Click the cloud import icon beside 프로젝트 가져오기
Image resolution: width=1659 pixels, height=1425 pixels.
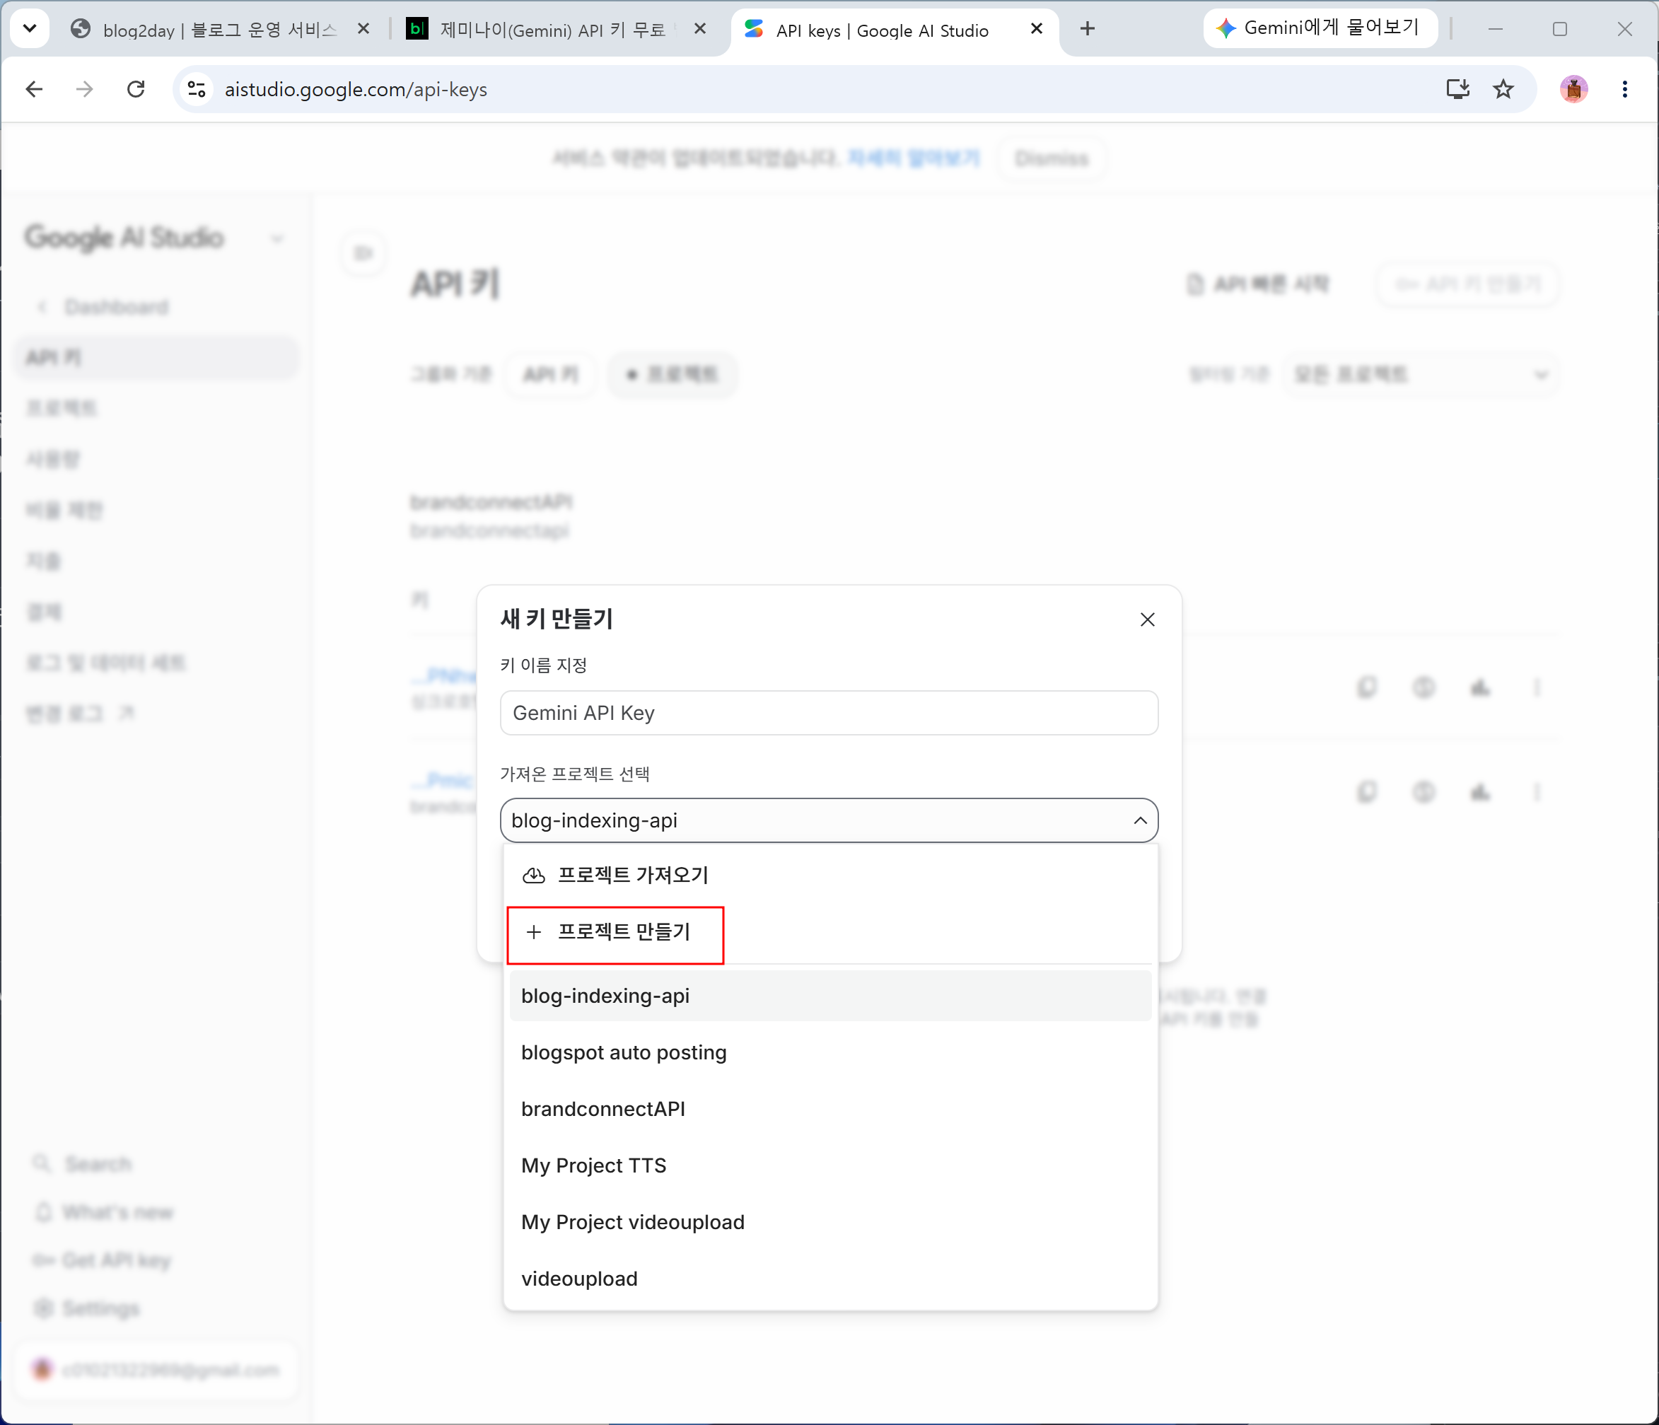point(533,875)
